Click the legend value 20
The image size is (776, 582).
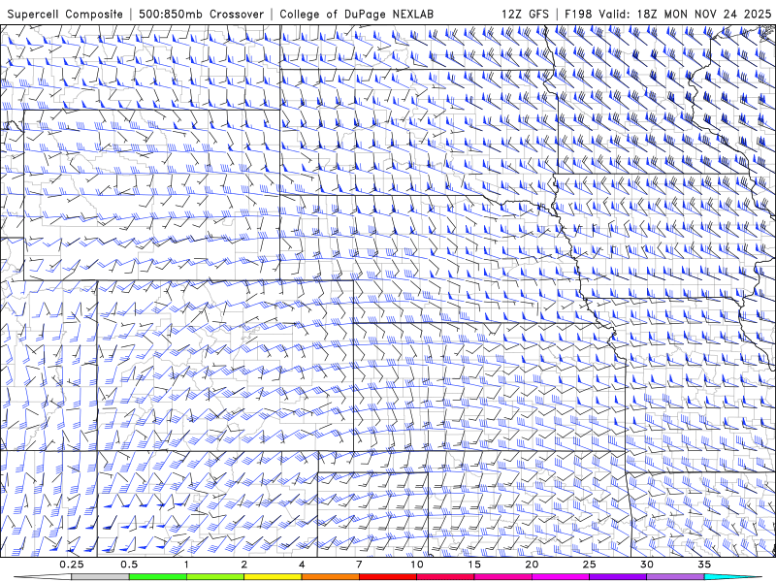click(x=532, y=565)
